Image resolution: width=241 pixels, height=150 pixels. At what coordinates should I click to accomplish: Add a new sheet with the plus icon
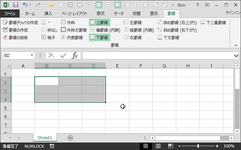pyautogui.click(x=70, y=138)
